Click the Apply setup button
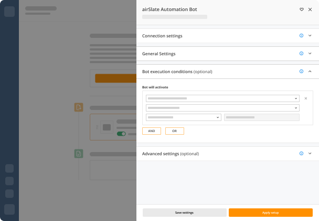The width and height of the screenshot is (319, 221). point(271,213)
